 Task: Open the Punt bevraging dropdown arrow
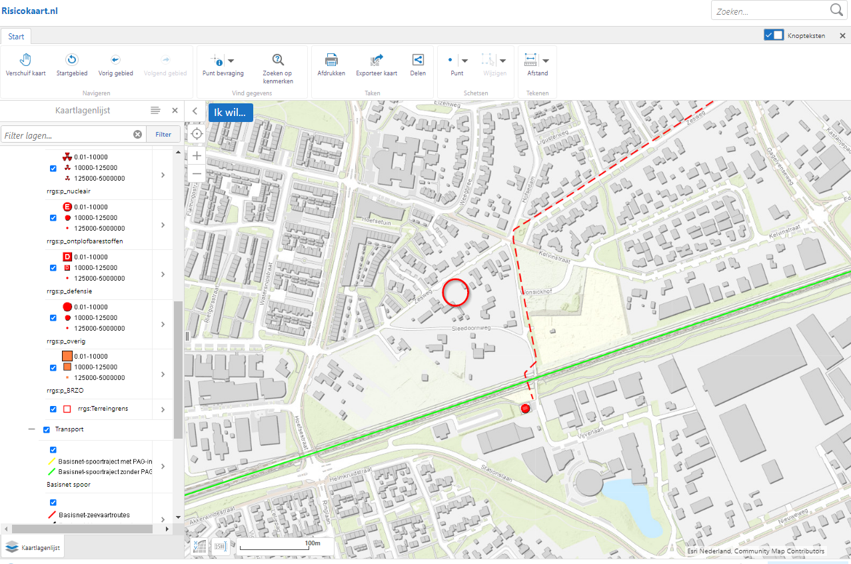point(231,61)
